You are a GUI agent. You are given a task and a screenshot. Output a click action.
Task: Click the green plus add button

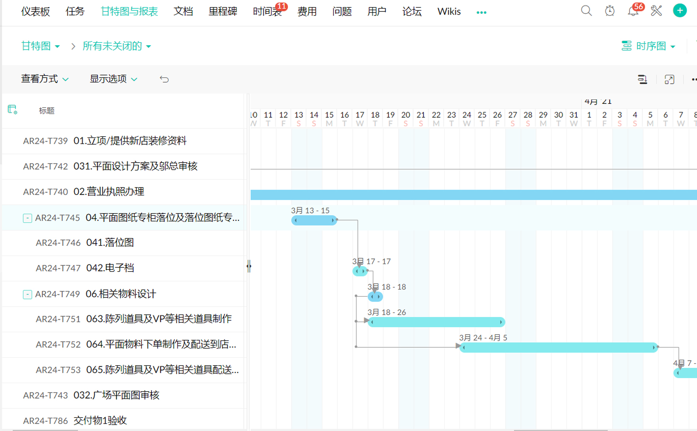click(680, 11)
